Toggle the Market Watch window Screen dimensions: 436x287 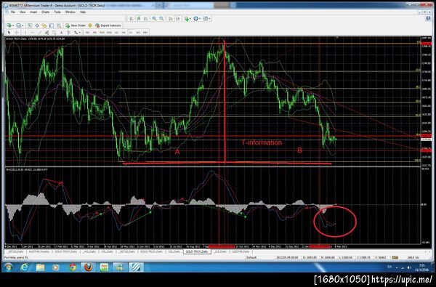(30, 25)
